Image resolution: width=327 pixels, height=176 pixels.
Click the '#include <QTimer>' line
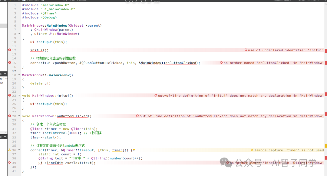tap(39, 13)
